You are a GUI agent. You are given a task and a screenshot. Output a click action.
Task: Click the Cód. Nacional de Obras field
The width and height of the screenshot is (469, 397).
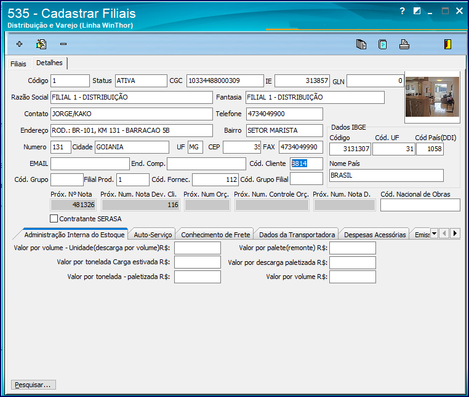pyautogui.click(x=420, y=205)
